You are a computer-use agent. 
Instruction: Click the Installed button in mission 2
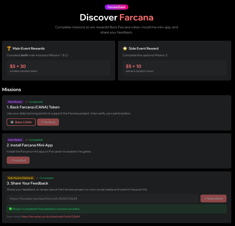(18, 160)
